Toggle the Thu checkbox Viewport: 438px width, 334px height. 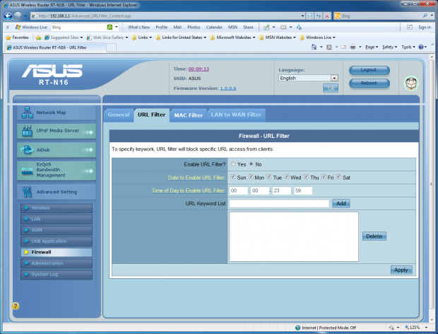tap(306, 177)
